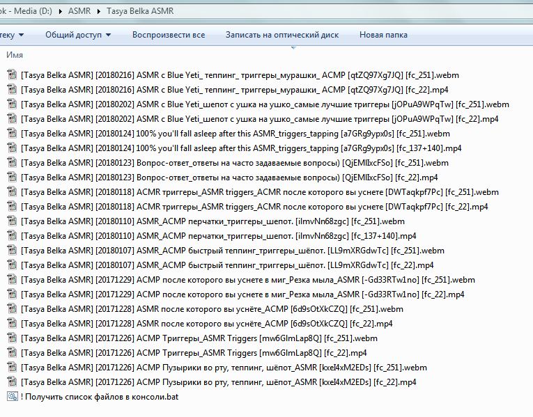Click video icon of jOPuA9WPqTw fc_251.webm file
The height and width of the screenshot is (417, 533).
pyautogui.click(x=13, y=104)
